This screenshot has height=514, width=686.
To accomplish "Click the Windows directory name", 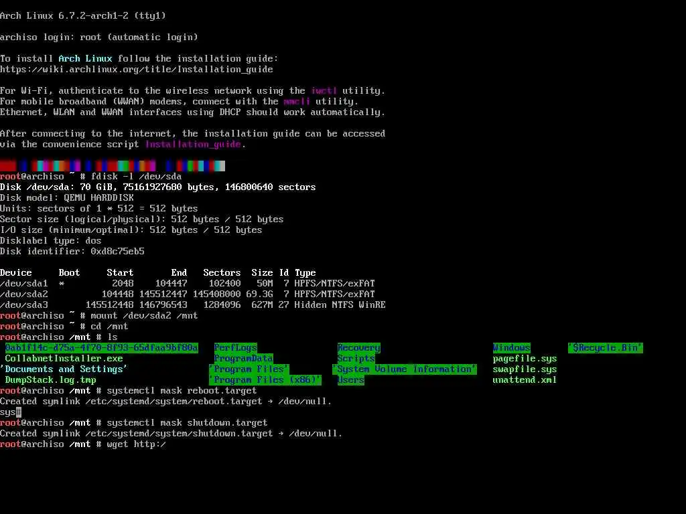I will pyautogui.click(x=511, y=347).
